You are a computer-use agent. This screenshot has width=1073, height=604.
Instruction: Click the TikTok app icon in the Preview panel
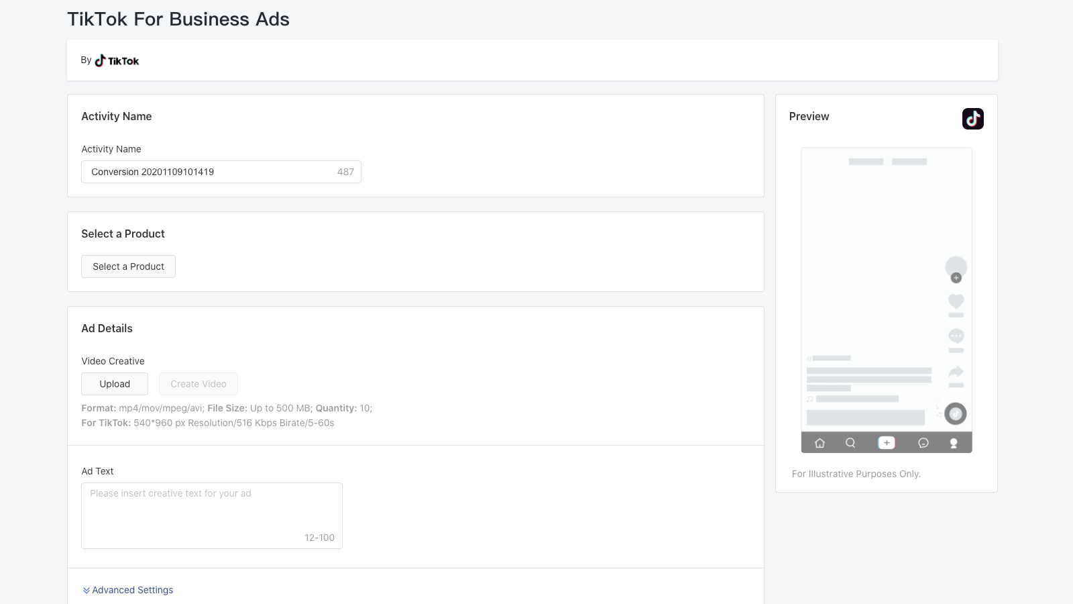972,119
